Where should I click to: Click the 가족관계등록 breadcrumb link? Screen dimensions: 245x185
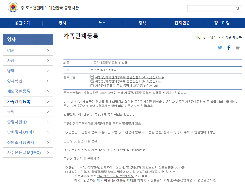(232, 37)
